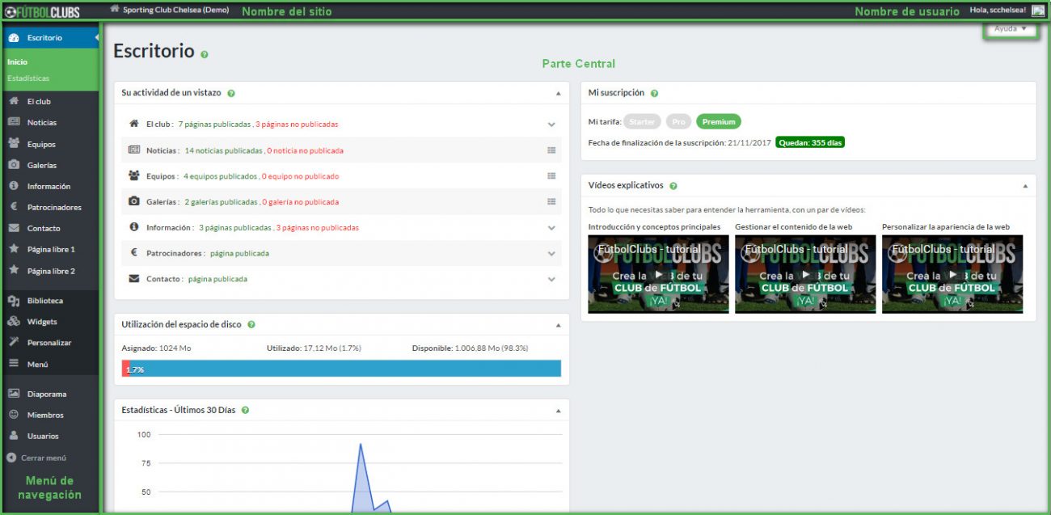Open Estadísticas submenu item
The height and width of the screenshot is (515, 1051).
click(x=28, y=78)
